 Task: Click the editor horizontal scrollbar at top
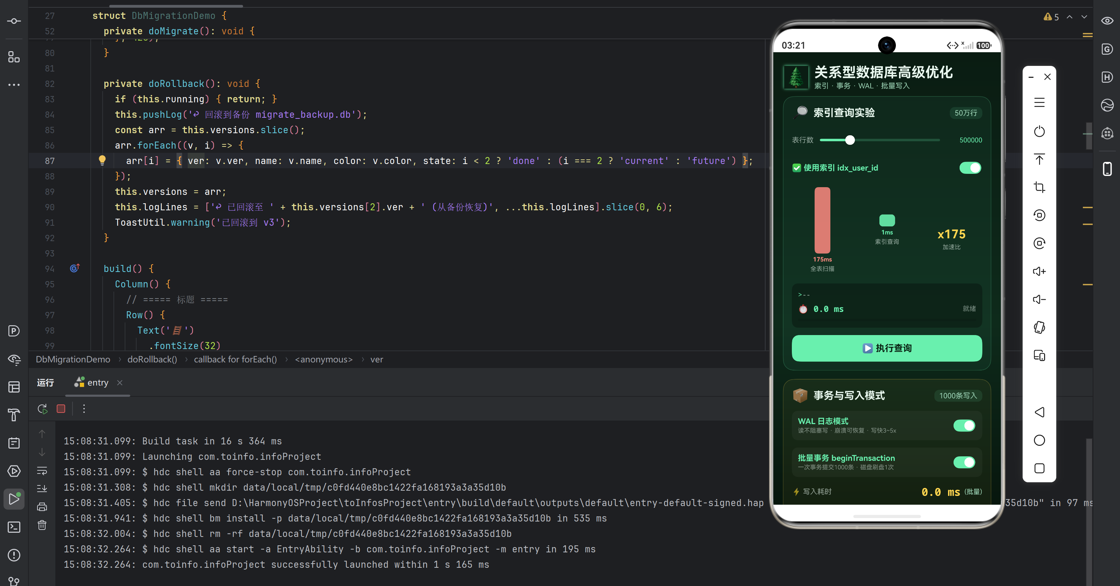click(176, 6)
